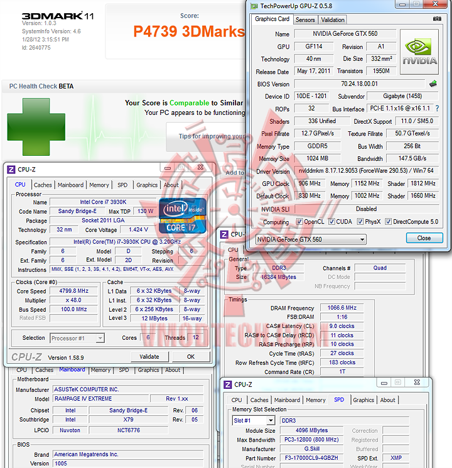Screen dimensions: 452x468
Task: Select the Graphics Card tab in GPU-Z
Action: (272, 19)
